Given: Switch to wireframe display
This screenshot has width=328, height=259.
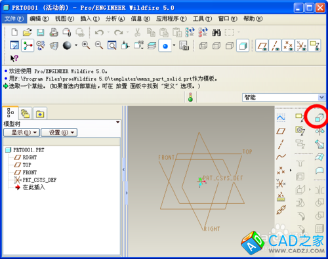Looking at the screenshot, I should (203, 46).
